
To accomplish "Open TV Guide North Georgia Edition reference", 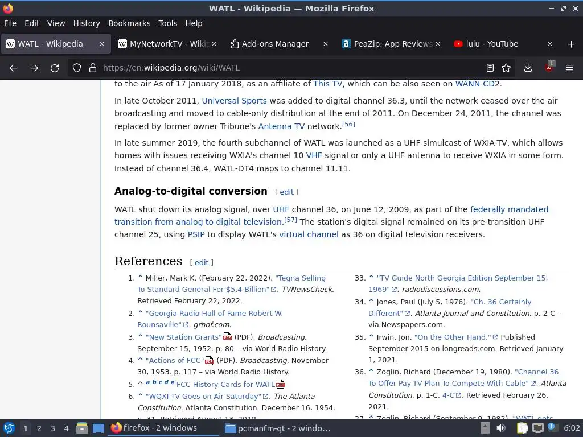I will [462, 278].
